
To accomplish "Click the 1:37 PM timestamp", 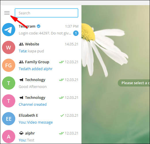I will coord(72,26).
